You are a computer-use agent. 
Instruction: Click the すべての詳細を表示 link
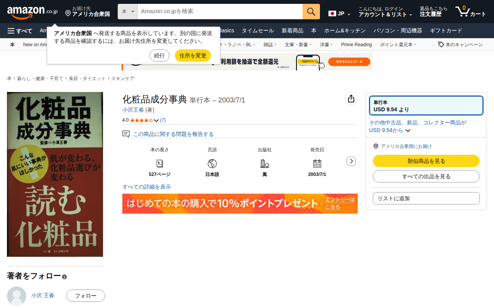pyautogui.click(x=147, y=187)
